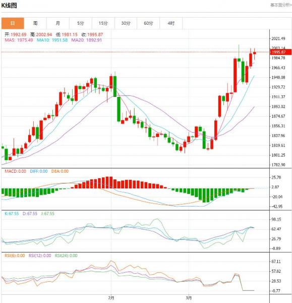
Task: Select the 60分 interval tab
Action: [x=148, y=23]
